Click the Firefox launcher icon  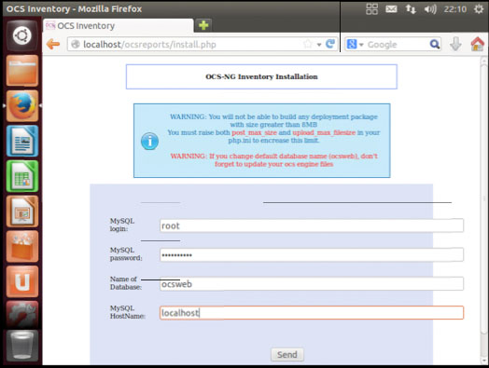coord(22,106)
